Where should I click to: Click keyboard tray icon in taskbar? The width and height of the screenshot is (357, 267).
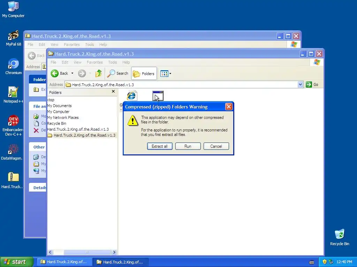pyautogui.click(x=312, y=262)
